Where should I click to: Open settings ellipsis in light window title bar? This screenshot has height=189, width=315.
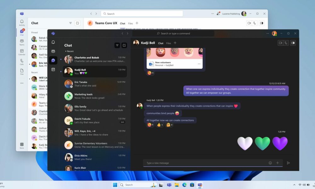pos(213,14)
